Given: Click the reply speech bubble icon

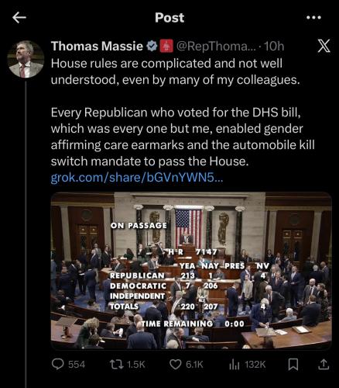Looking at the screenshot, I should (x=57, y=364).
